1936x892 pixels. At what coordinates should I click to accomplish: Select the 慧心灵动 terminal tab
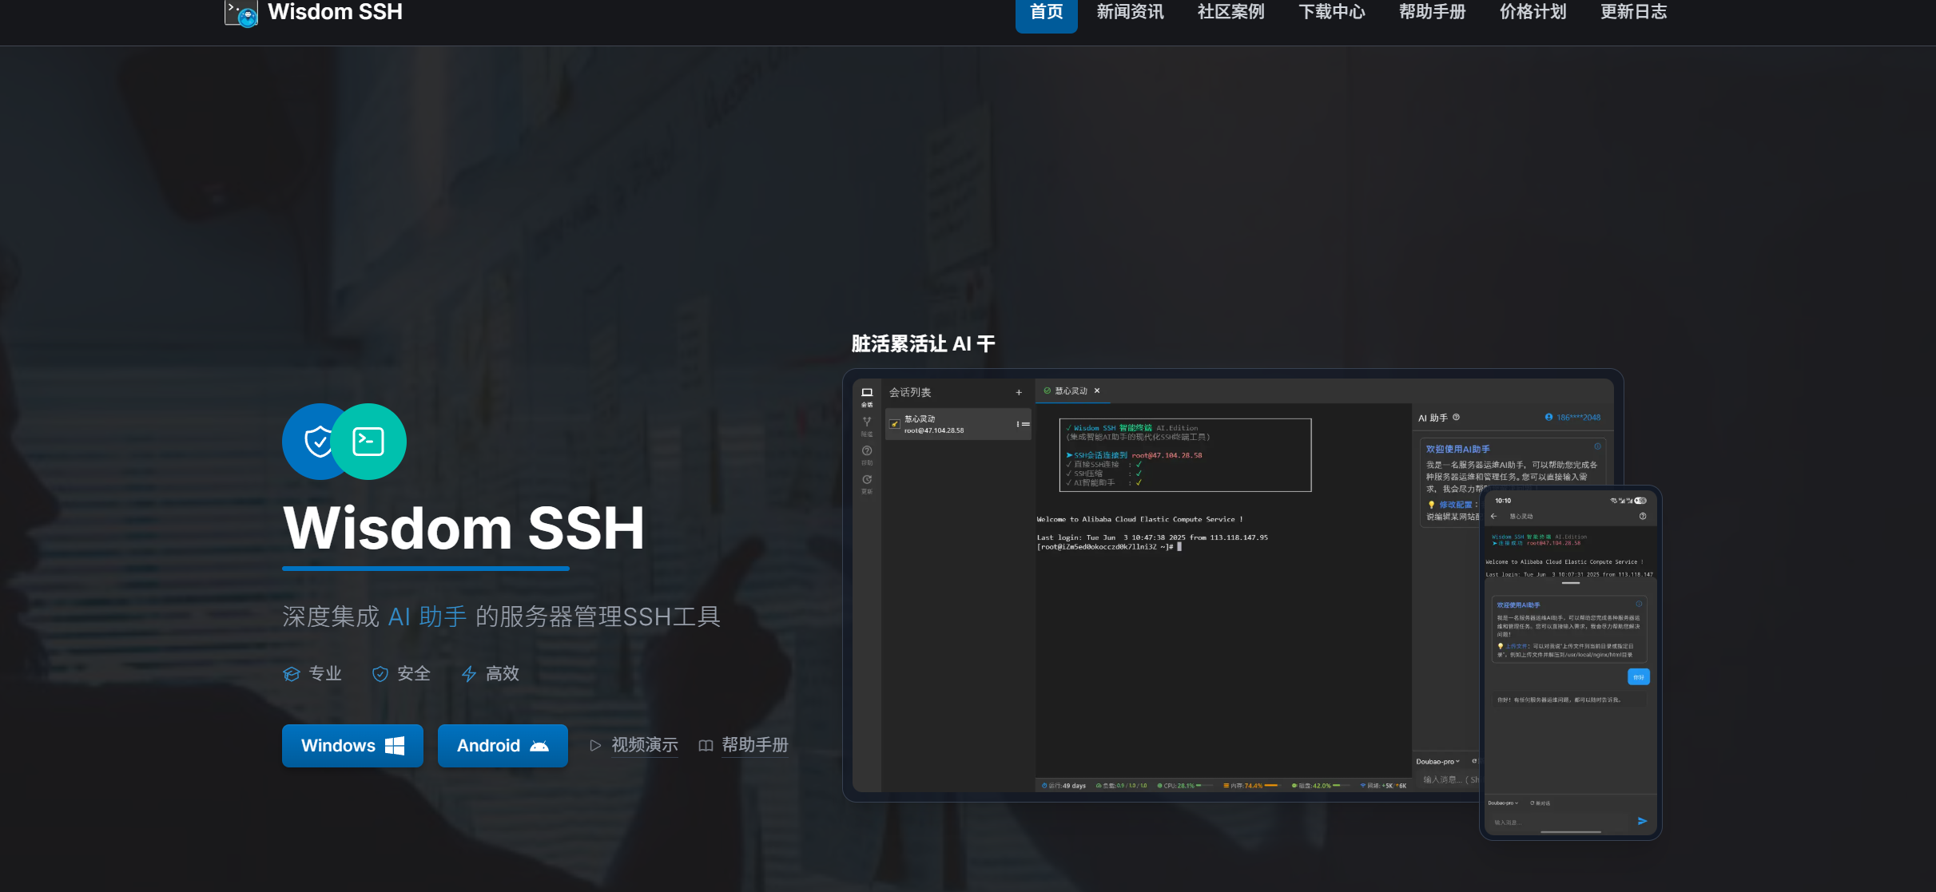coord(1071,390)
